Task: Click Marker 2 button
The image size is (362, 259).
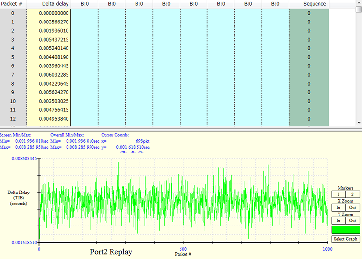Action: pyautogui.click(x=353, y=194)
